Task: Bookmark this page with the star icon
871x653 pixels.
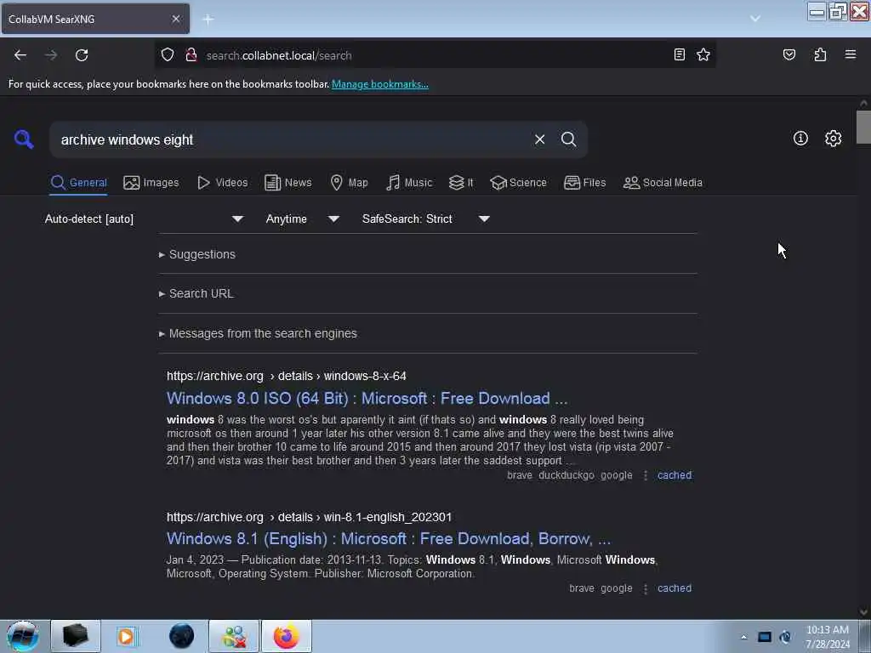Action: click(x=703, y=54)
